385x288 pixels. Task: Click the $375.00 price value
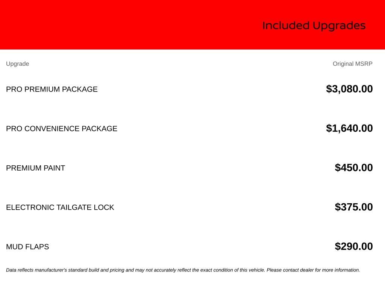tap(354, 207)
